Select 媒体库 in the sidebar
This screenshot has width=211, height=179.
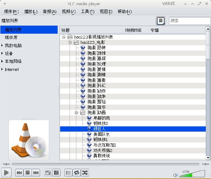click(11, 38)
